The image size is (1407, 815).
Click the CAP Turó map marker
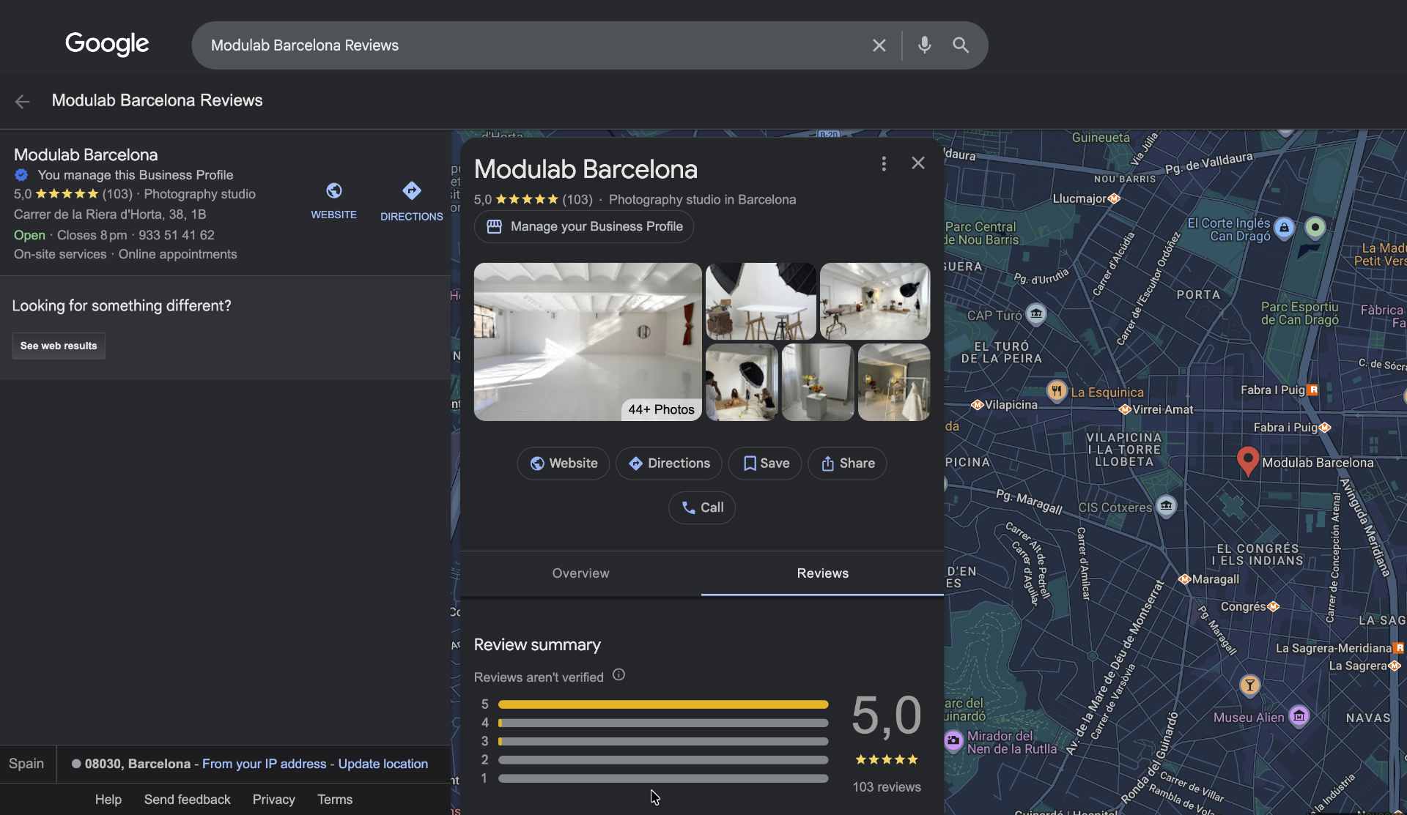coord(1035,314)
